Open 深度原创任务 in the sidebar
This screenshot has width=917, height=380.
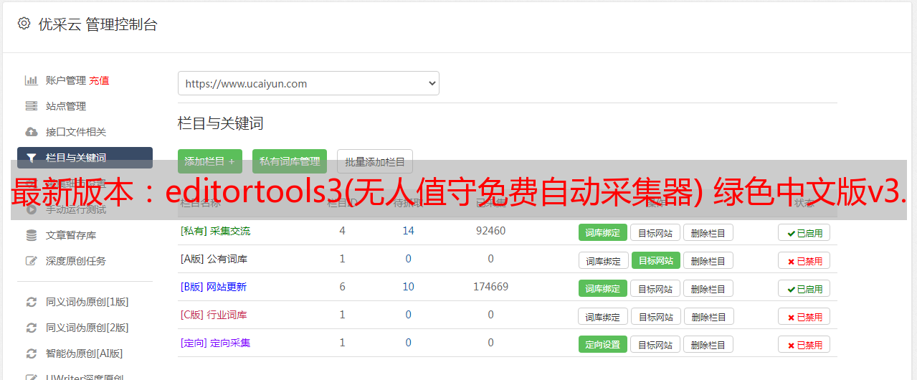tap(75, 261)
